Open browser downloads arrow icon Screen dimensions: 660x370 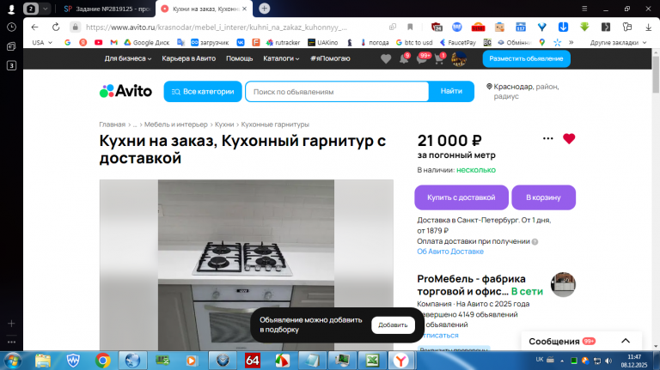point(648,27)
